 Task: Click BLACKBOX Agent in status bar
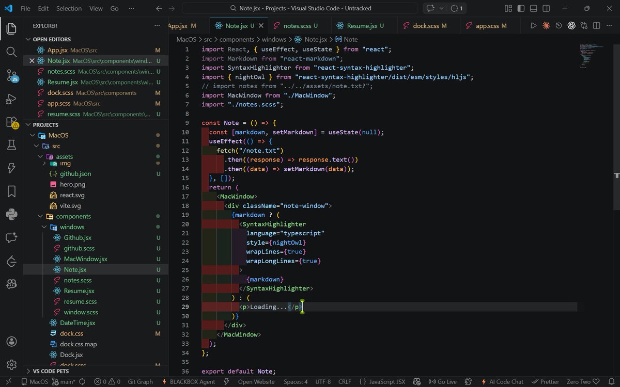pyautogui.click(x=188, y=382)
